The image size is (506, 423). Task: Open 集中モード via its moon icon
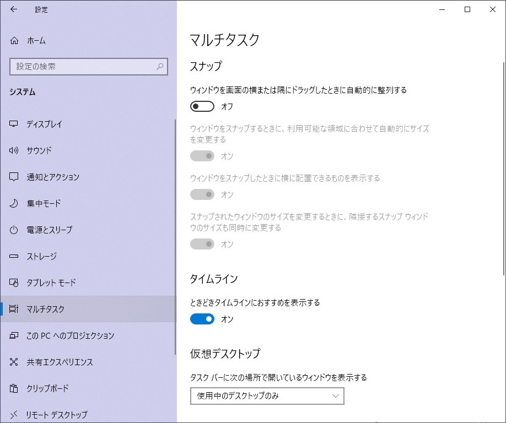tap(14, 203)
